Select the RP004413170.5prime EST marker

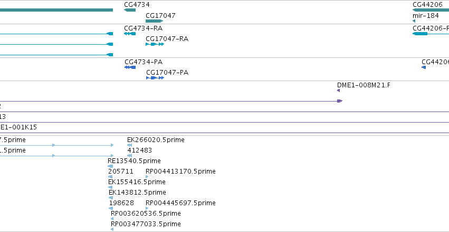(147, 177)
